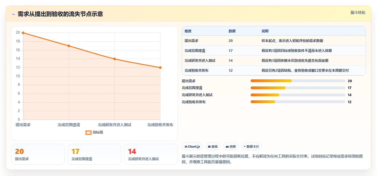Select the 表格 tag chip
Screen dimensions: 377x176
click(213, 147)
